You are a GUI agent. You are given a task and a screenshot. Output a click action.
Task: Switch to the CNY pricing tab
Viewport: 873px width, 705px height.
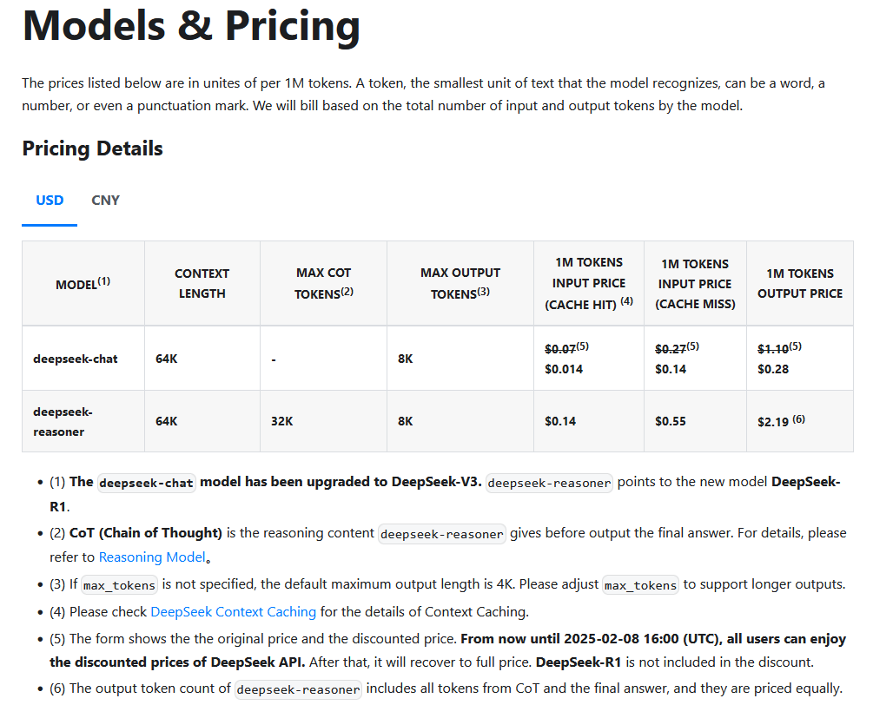click(105, 201)
